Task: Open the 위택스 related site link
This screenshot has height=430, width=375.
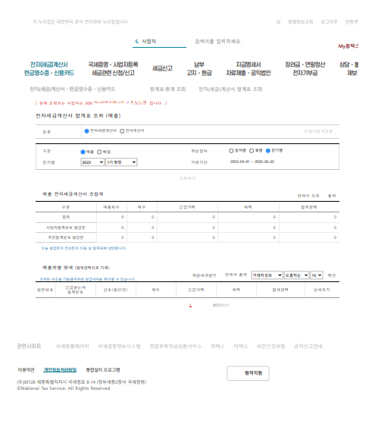Action: [x=217, y=346]
